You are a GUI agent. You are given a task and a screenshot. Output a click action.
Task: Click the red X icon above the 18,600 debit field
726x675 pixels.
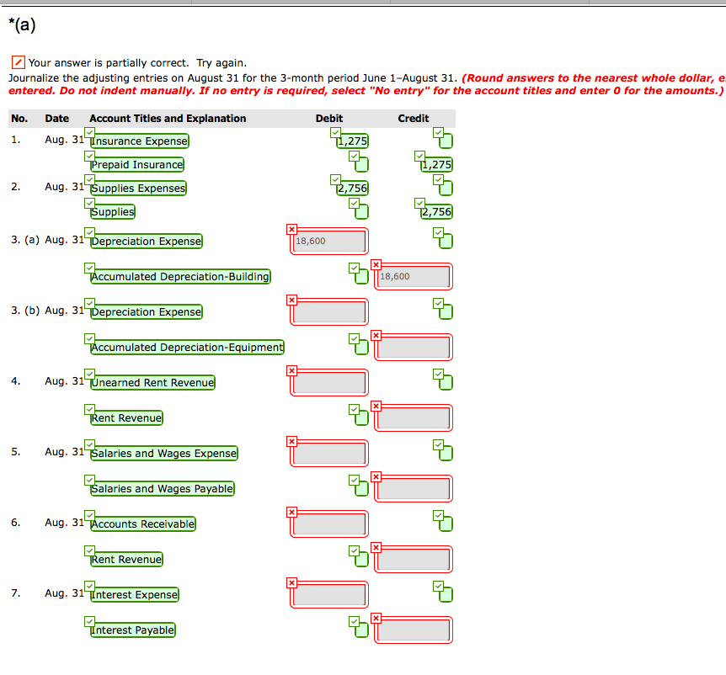click(x=292, y=229)
